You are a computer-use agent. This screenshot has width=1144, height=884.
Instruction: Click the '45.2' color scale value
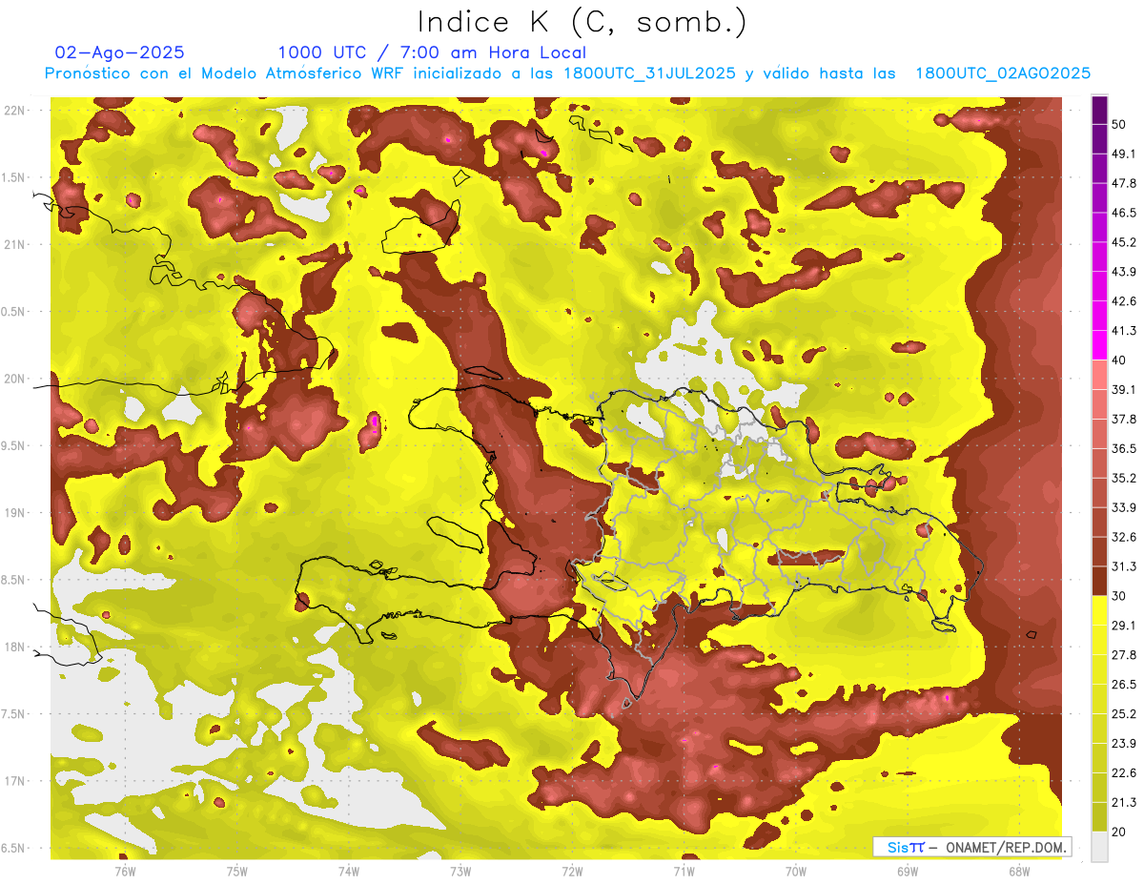tap(1123, 242)
